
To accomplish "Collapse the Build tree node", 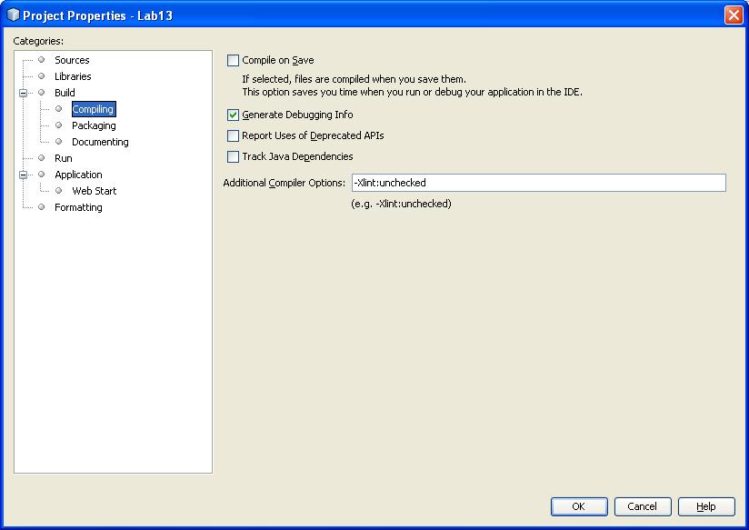I will [23, 93].
